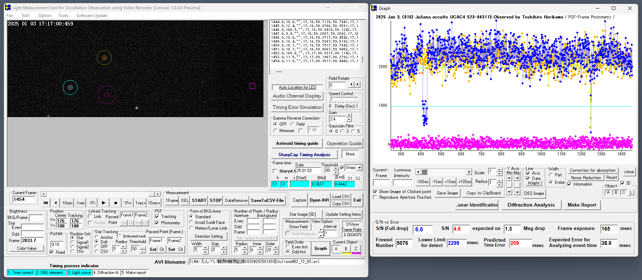
Task: Open the Software Update menu
Action: 92,16
